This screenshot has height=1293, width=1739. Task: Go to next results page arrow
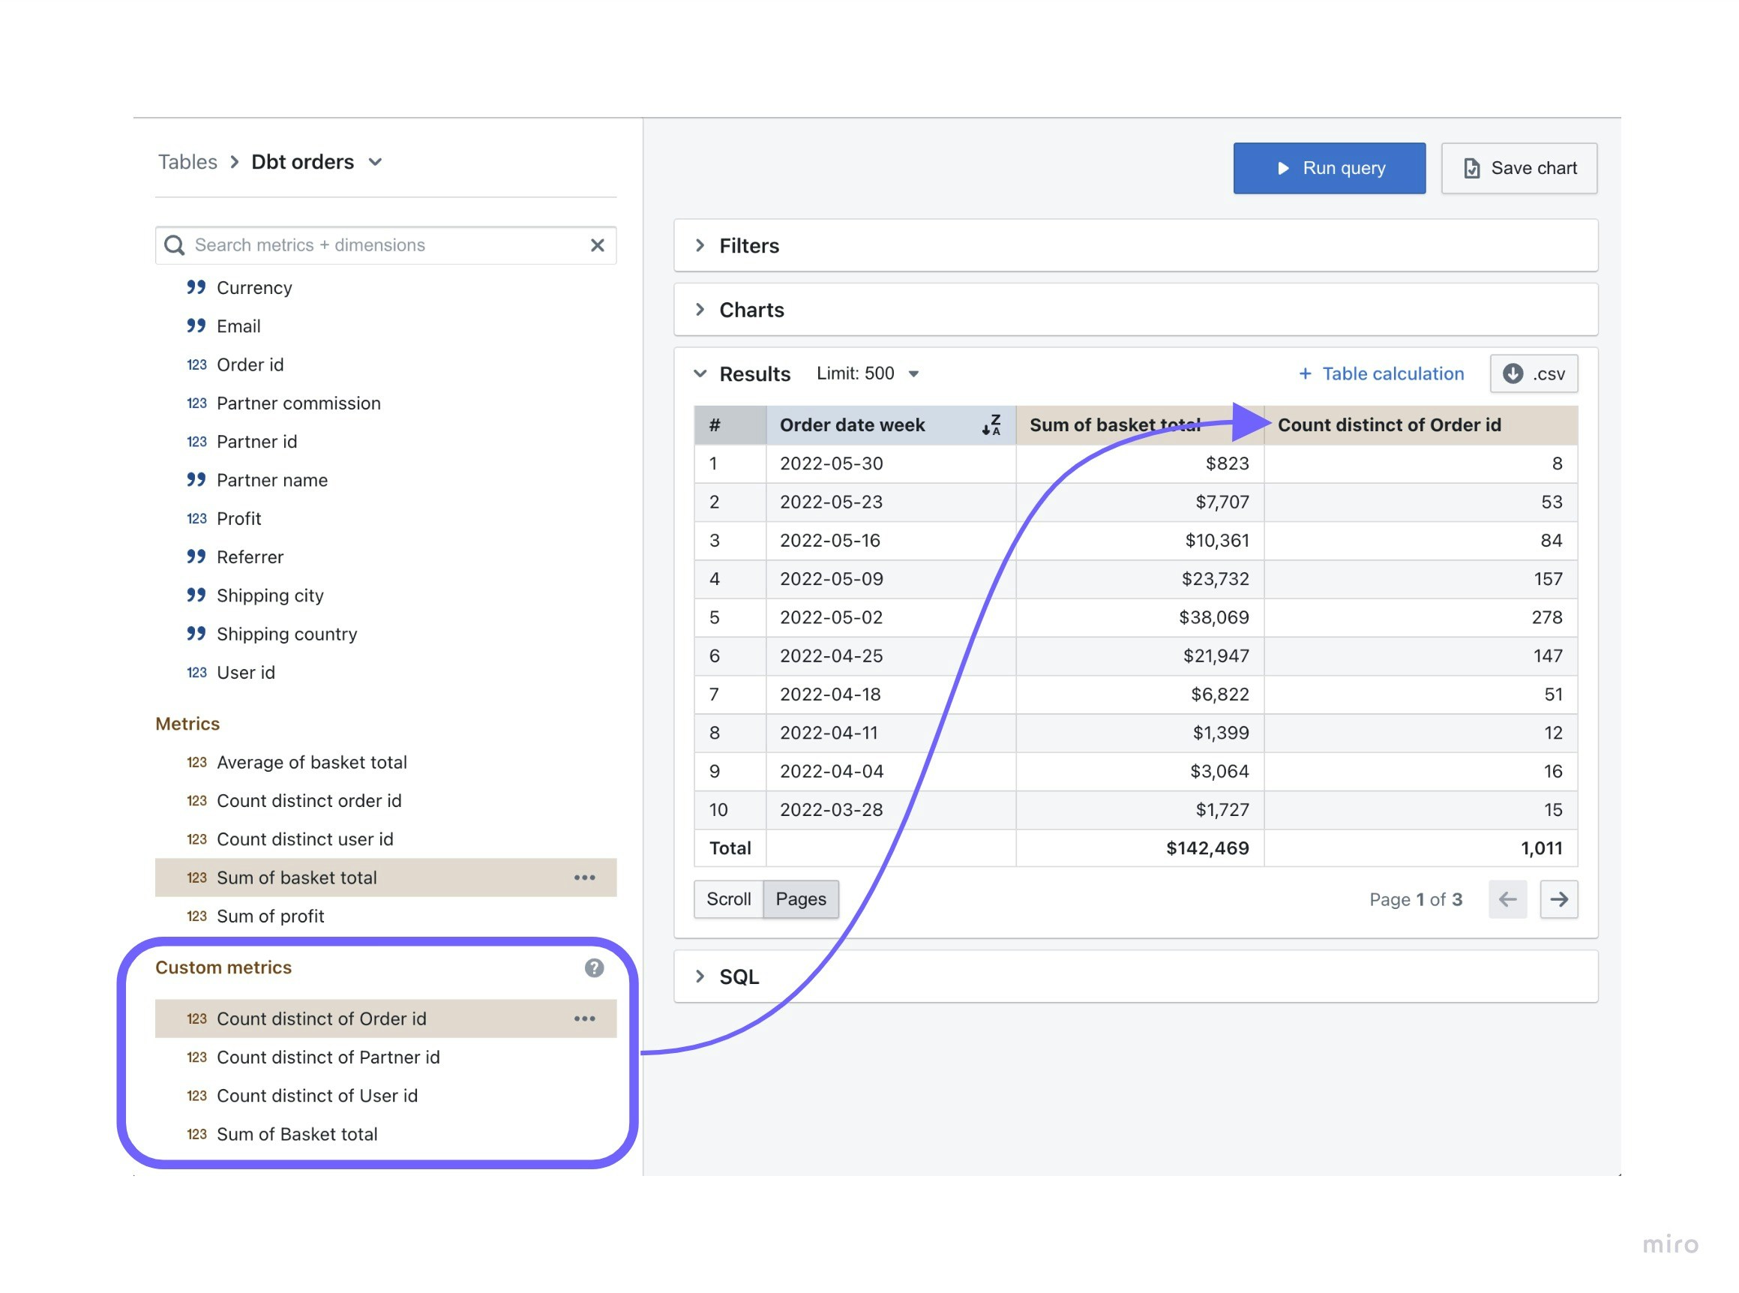coord(1558,899)
